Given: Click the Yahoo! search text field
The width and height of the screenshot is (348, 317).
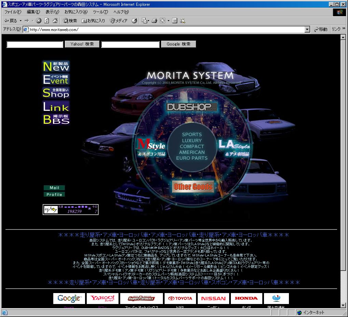Looking at the screenshot, I should [x=35, y=44].
